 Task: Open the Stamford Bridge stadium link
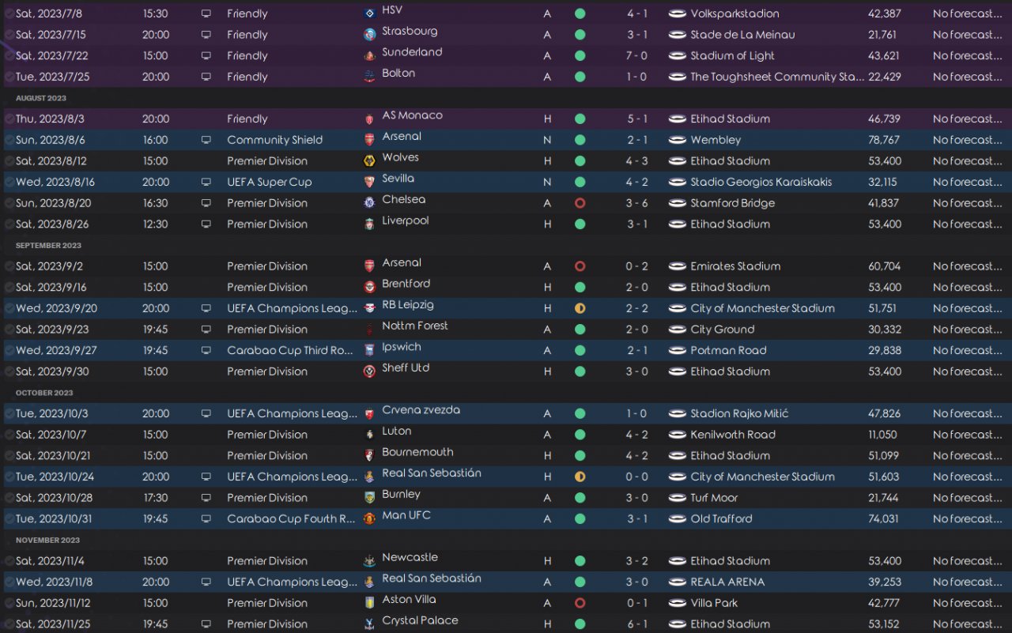pos(732,203)
